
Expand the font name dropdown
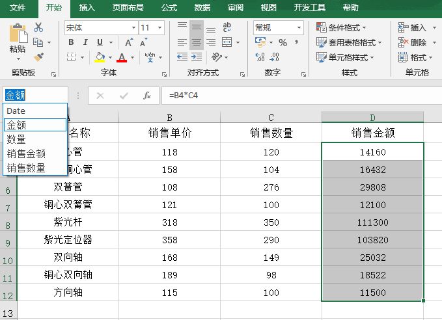click(133, 27)
